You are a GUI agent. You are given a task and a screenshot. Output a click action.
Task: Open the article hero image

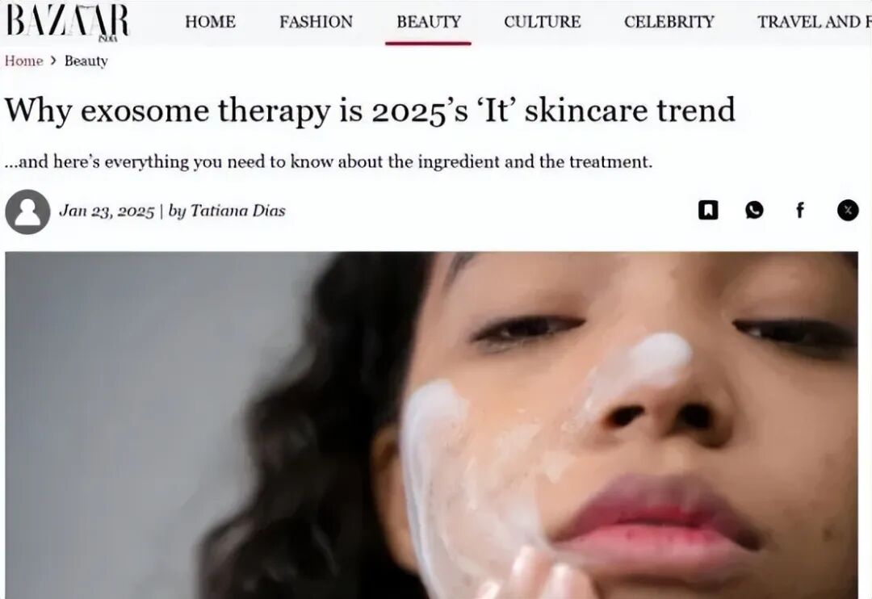point(431,425)
